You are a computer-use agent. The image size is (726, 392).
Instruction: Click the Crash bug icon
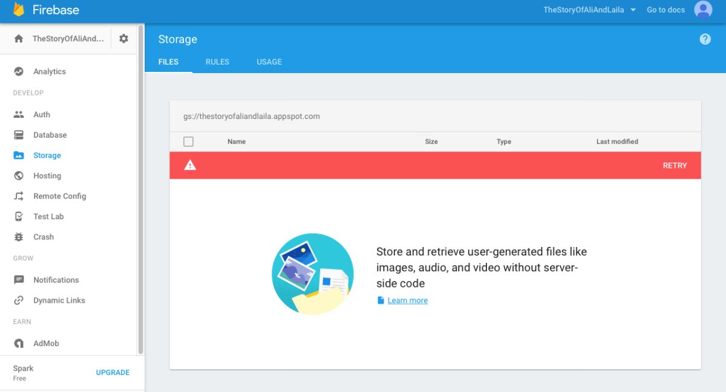pos(19,237)
